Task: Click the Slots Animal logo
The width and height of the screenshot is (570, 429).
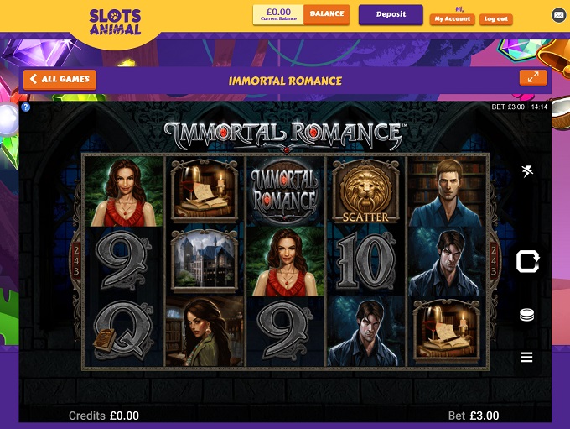Action: (x=115, y=23)
